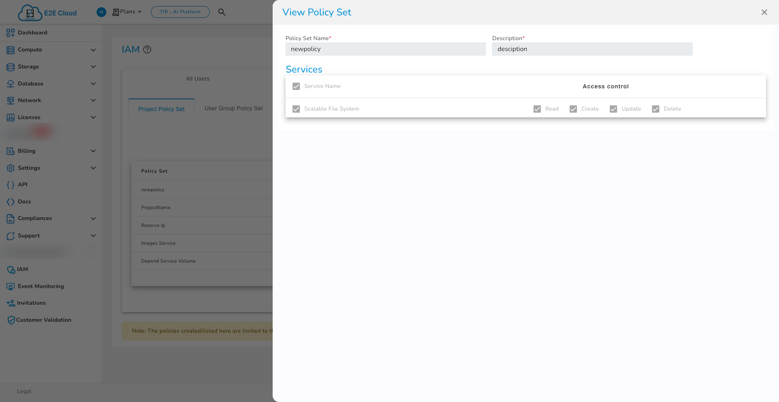Switch to User Group Policy Set tab
The height and width of the screenshot is (402, 779).
[234, 109]
